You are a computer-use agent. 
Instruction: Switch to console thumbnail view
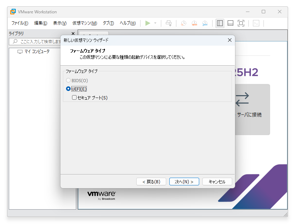coord(230,23)
